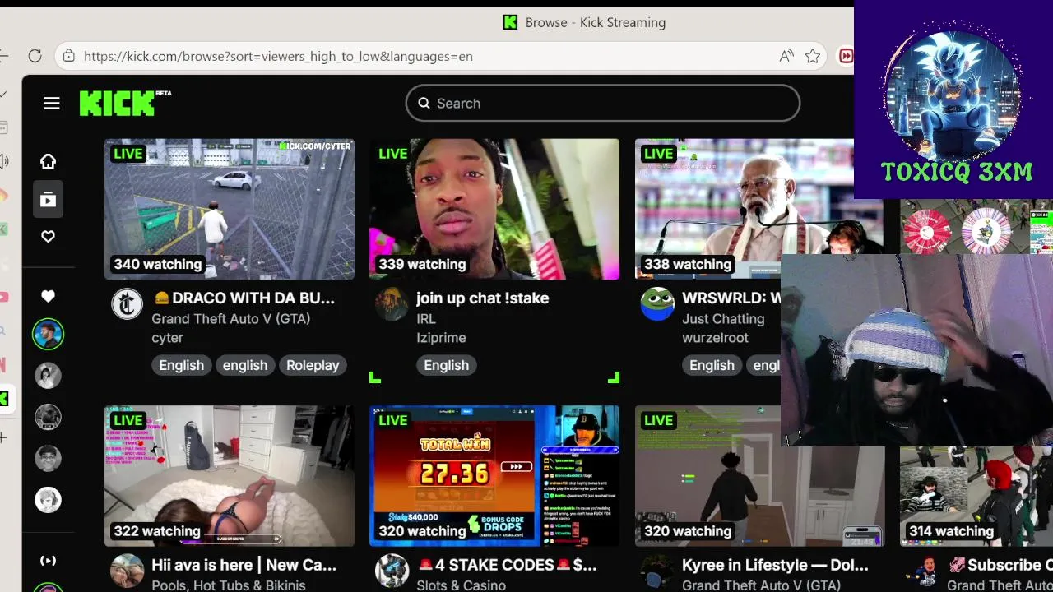Open stream title 4 STAKE CODES
This screenshot has height=592, width=1053.
point(507,565)
